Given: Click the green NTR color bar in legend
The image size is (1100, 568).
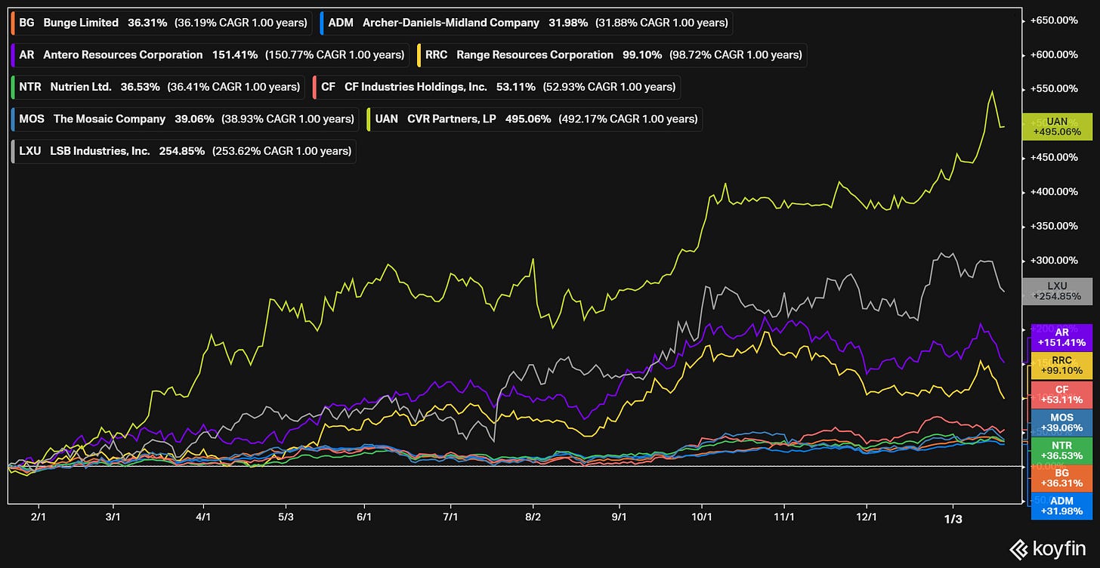Looking at the screenshot, I should pos(13,87).
